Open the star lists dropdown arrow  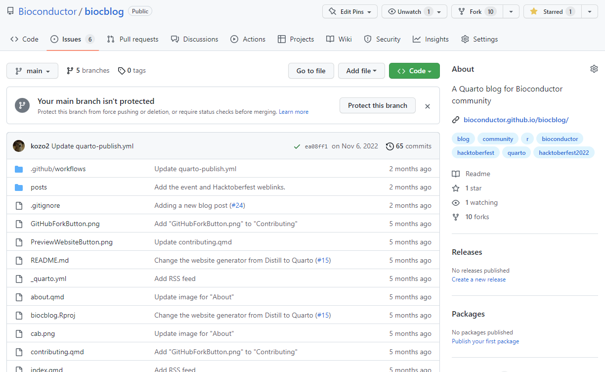590,11
